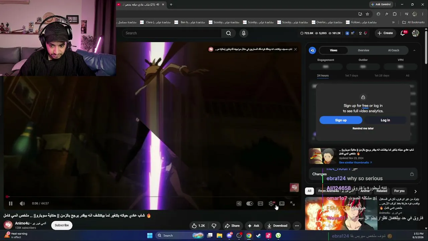Like the video (1.2K likes)

tap(198, 226)
